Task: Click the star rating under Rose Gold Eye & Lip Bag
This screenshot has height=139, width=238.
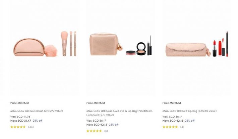Action: (x=94, y=131)
